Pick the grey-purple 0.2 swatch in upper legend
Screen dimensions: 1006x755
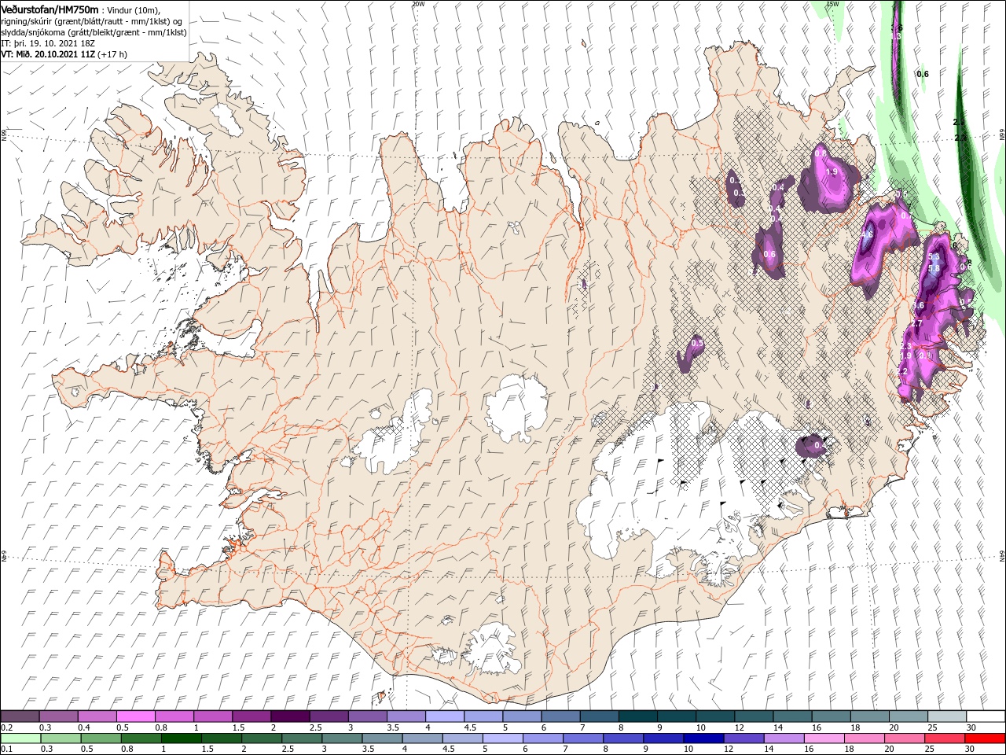click(x=20, y=716)
